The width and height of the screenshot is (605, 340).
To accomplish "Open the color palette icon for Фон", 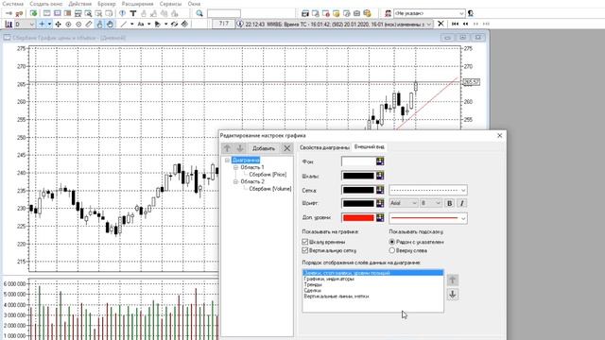I will tap(380, 161).
